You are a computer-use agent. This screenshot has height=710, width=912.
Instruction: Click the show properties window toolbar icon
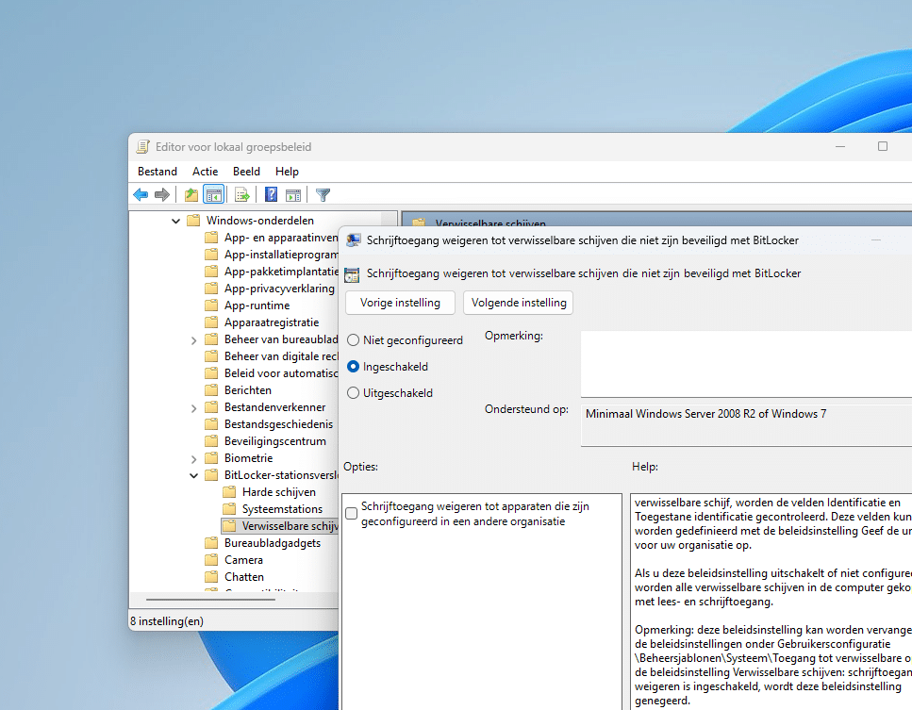(293, 194)
